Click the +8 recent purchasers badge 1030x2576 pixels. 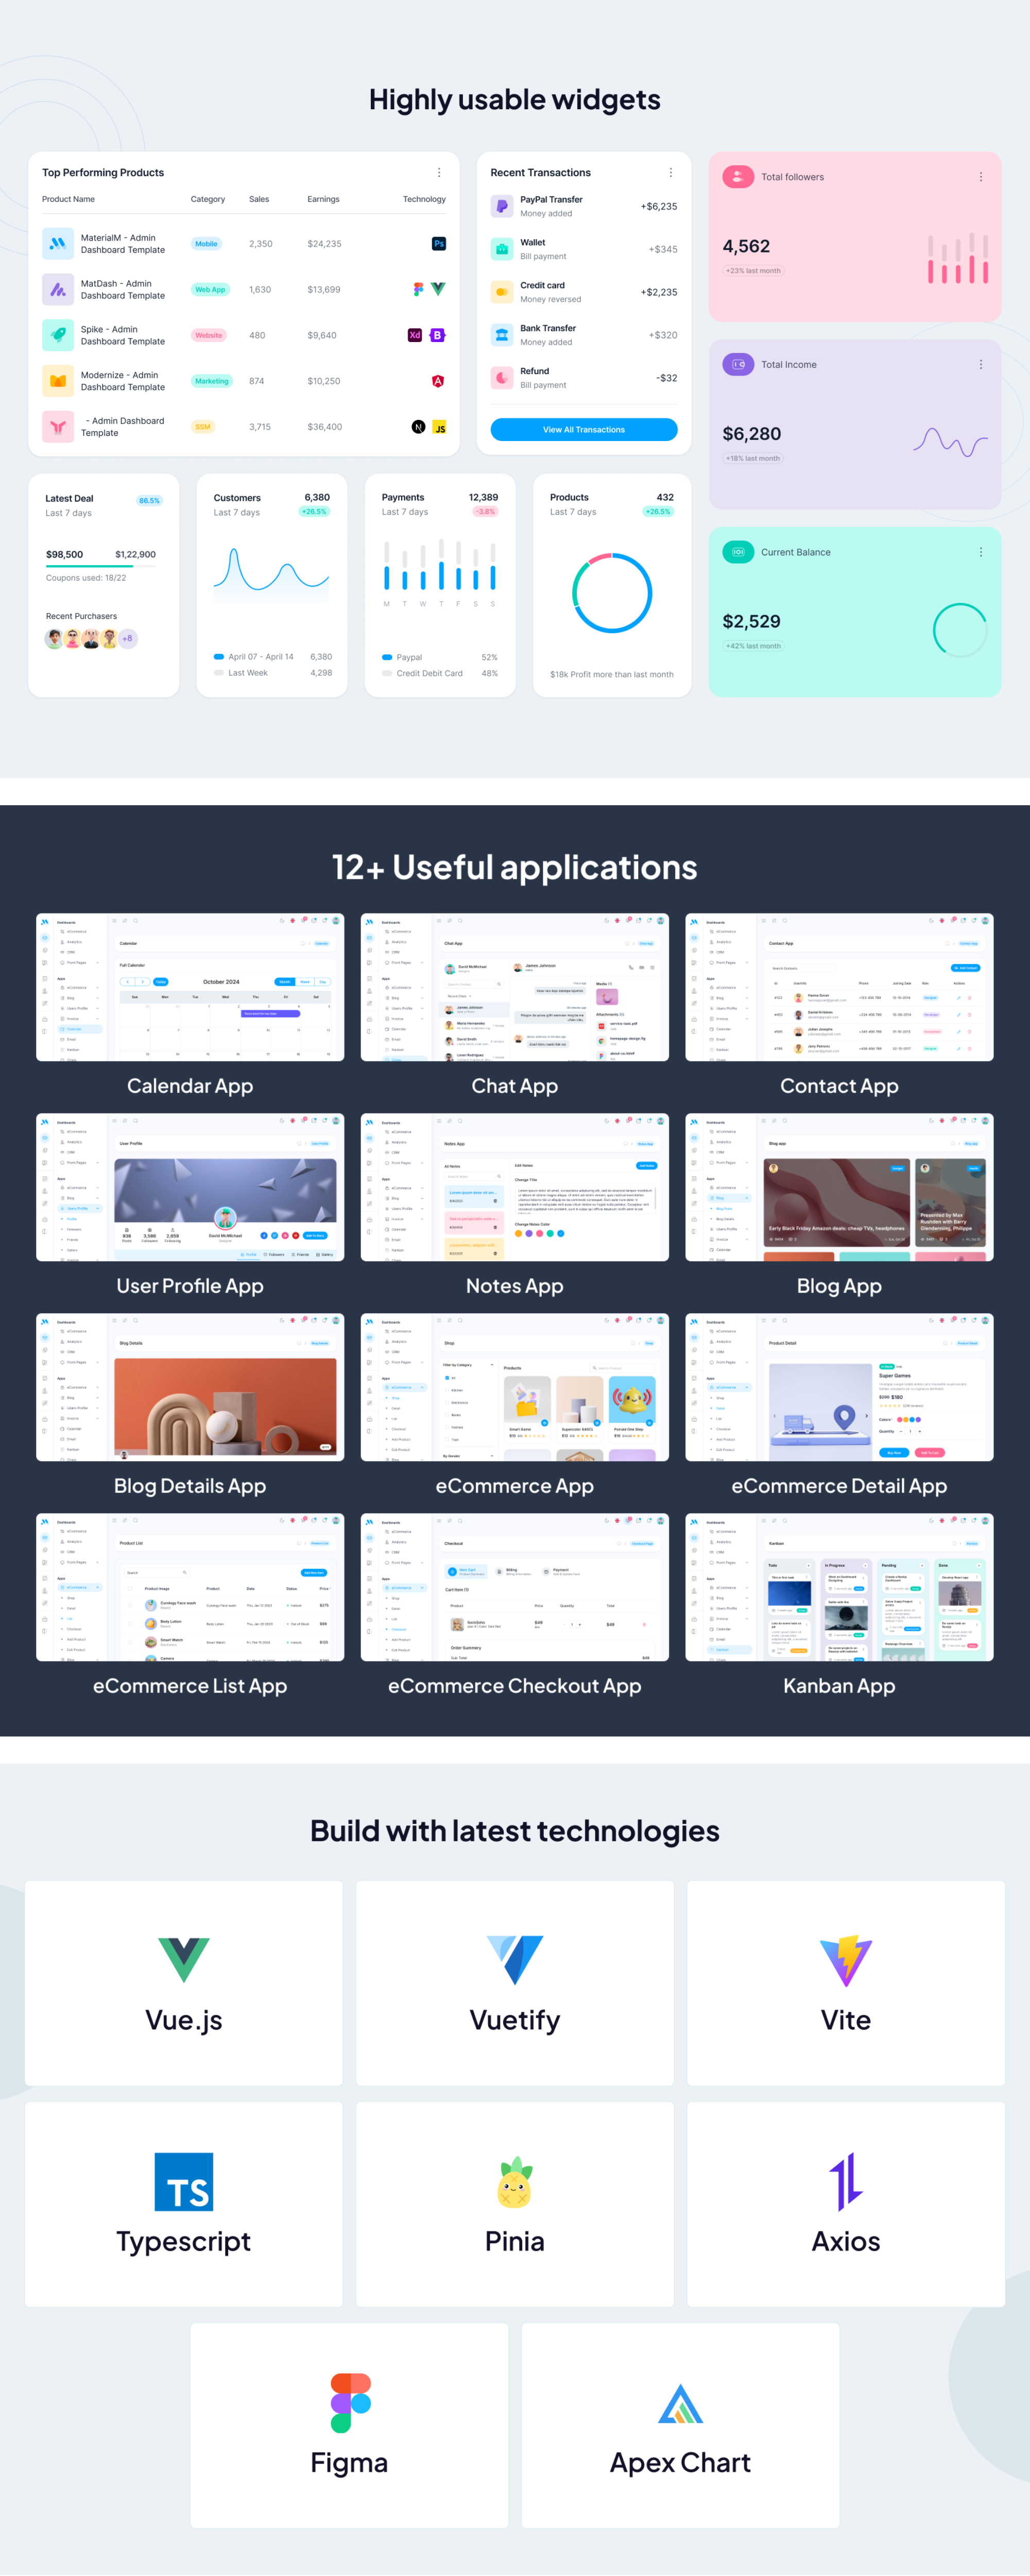[x=127, y=638]
